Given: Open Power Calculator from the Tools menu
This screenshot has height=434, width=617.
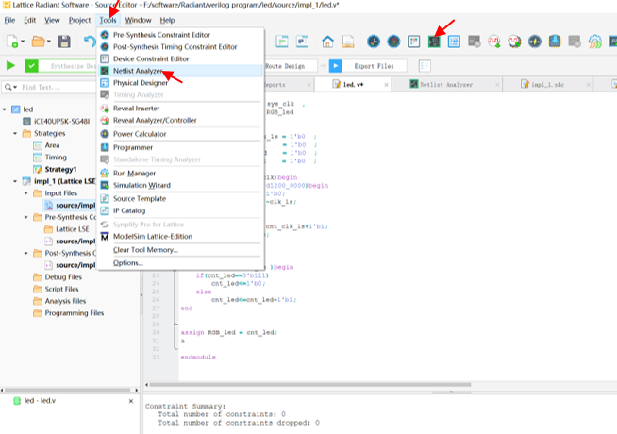Looking at the screenshot, I should click(180, 134).
